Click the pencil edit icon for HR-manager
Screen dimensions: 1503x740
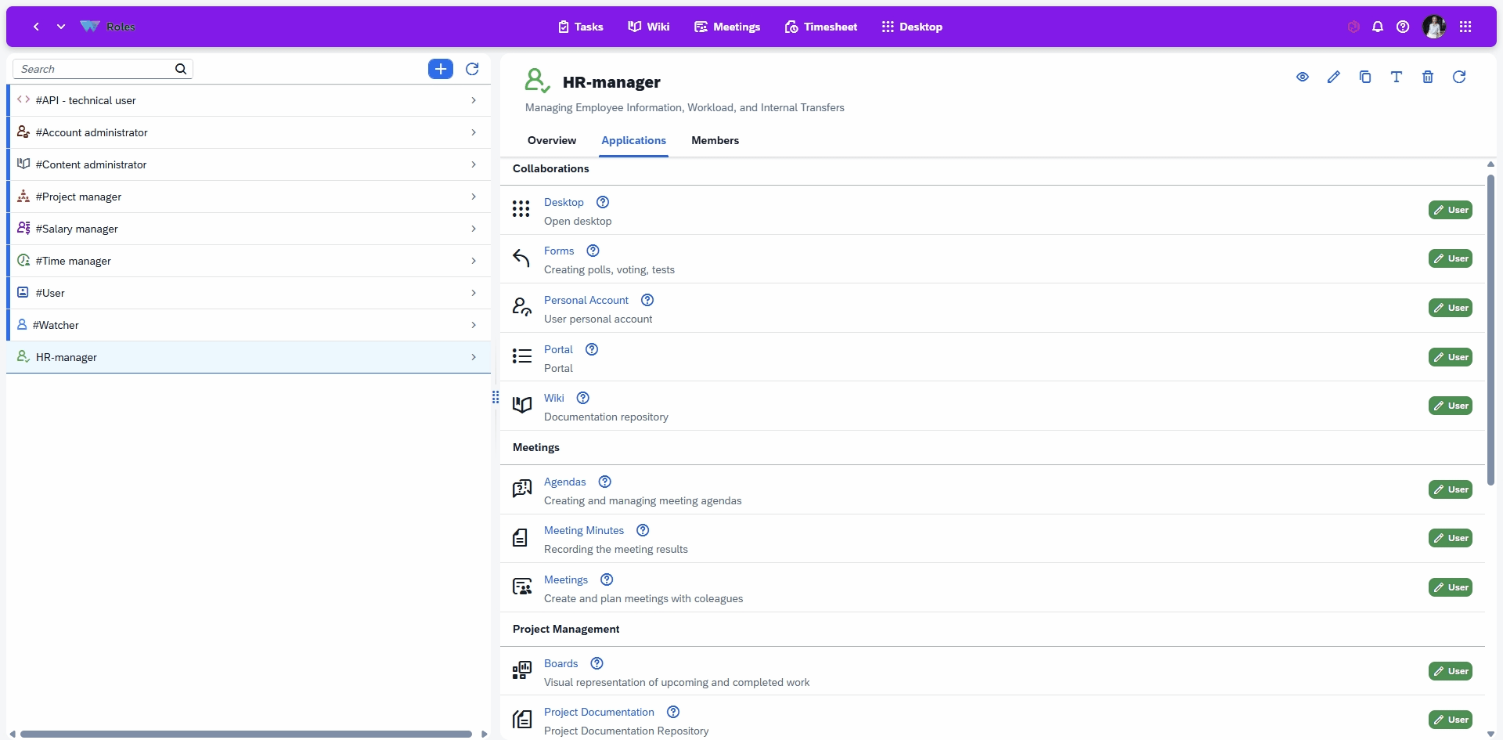click(x=1334, y=77)
